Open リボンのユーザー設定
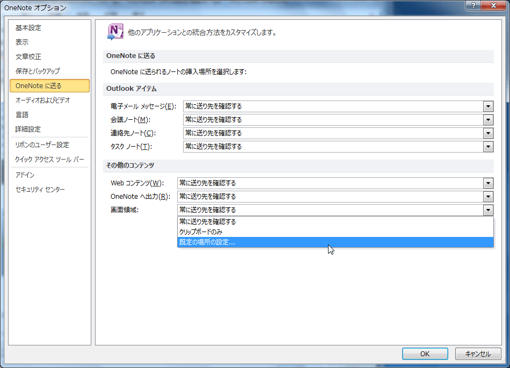 (42, 145)
